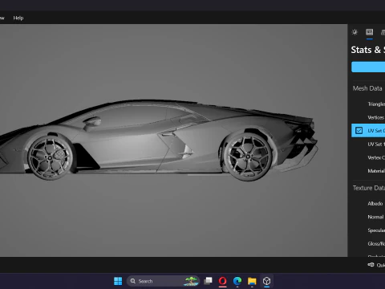
Task: Select the Specular texture row
Action: click(368, 230)
